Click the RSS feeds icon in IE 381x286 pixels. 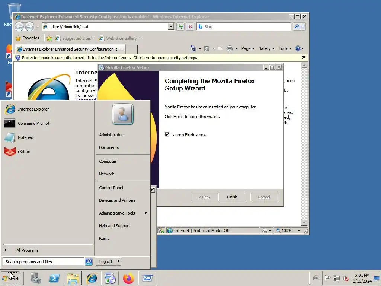pos(206,49)
